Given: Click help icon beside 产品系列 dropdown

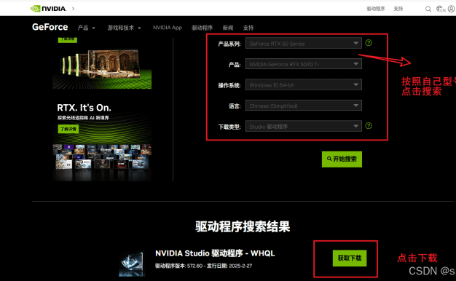Looking at the screenshot, I should [x=369, y=43].
